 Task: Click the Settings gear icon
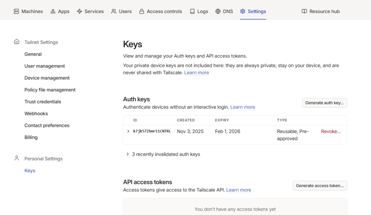coord(243,12)
